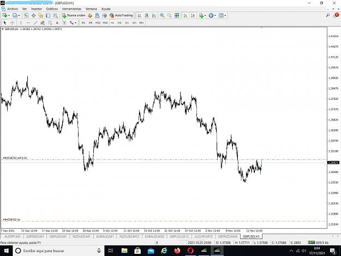Open the Insertar menu
This screenshot has width=341, height=256.
coord(37,9)
